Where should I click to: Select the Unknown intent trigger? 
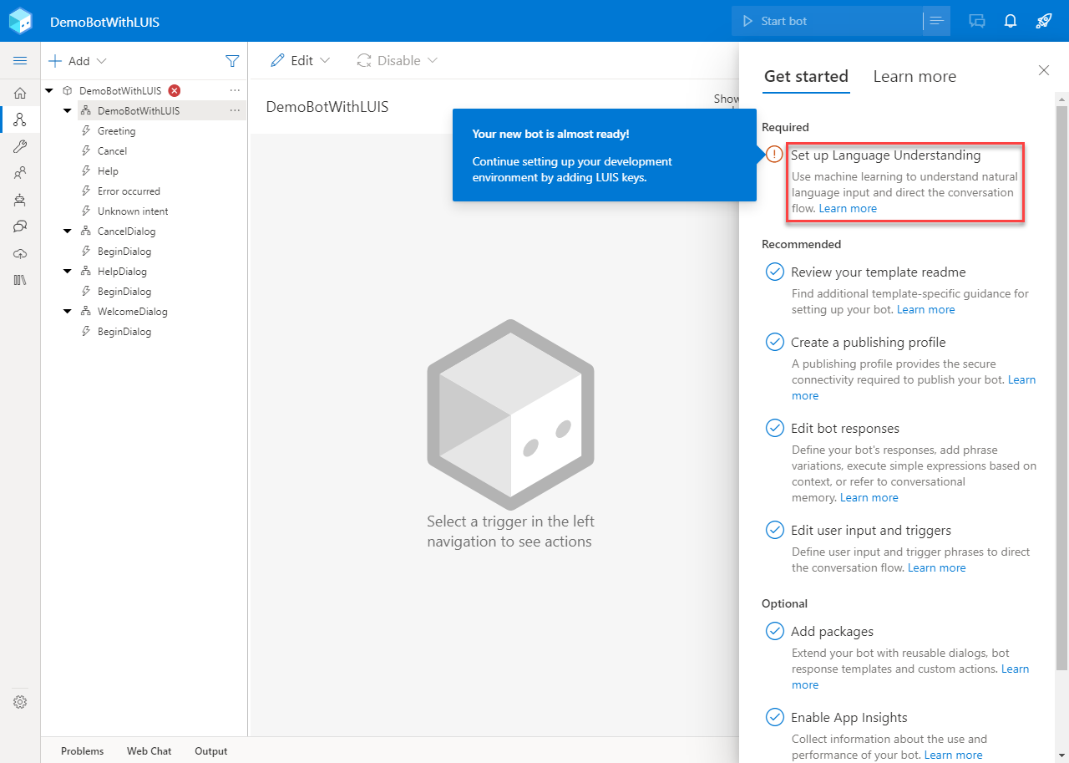[133, 211]
